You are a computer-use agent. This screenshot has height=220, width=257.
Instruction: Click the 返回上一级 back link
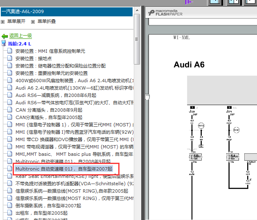(x=20, y=36)
